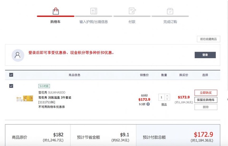Click the 修改 quantity link
This screenshot has height=146, width=228.
point(164,105)
